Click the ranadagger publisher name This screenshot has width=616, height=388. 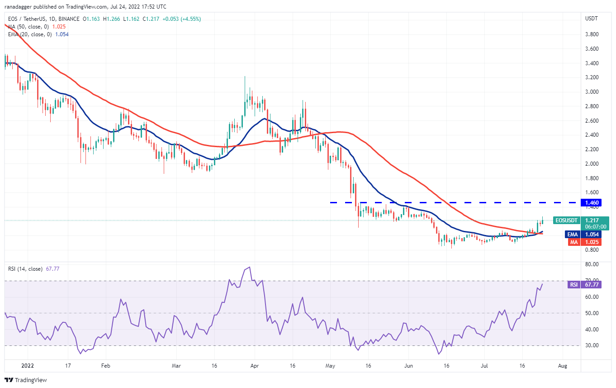[x=19, y=6]
